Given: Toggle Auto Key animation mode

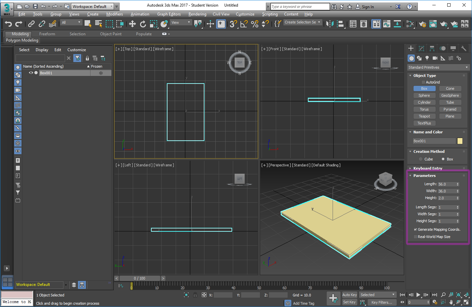Looking at the screenshot, I should tap(349, 295).
